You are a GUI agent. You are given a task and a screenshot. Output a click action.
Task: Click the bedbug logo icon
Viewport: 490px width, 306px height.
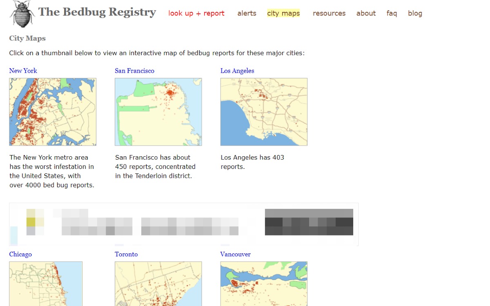click(x=22, y=14)
